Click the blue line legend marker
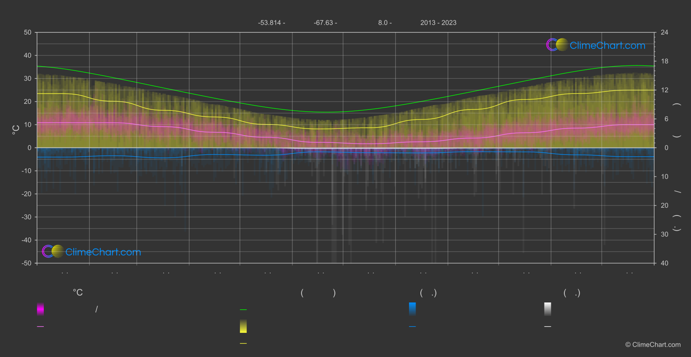691x357 pixels. (x=412, y=327)
